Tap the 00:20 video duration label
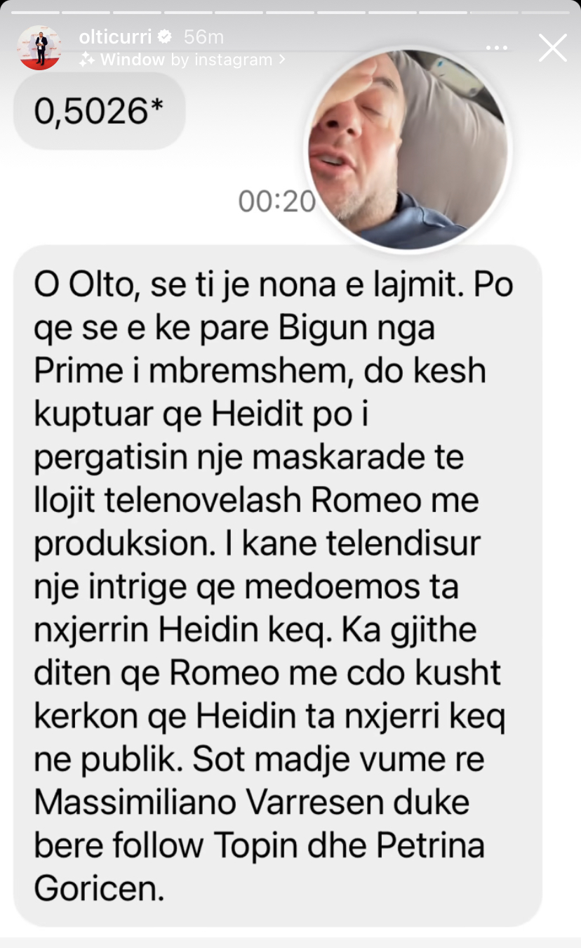The width and height of the screenshot is (581, 948). click(276, 202)
